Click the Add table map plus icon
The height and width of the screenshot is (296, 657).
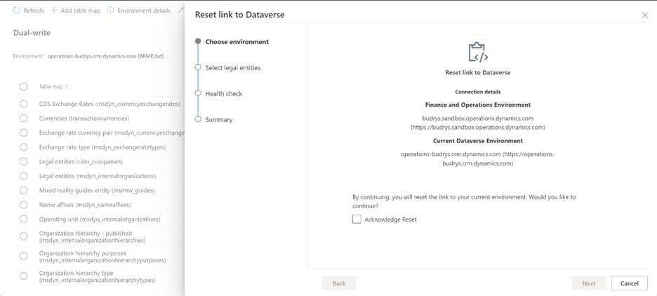[53, 11]
